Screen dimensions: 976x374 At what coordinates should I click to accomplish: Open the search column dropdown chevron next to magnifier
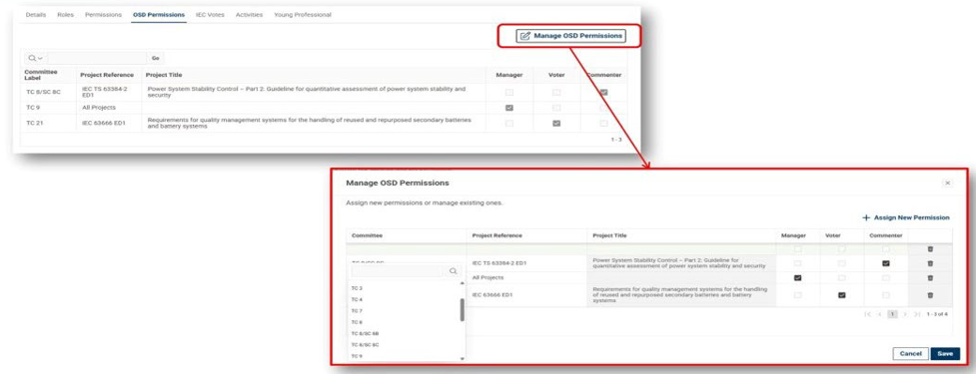pos(40,58)
